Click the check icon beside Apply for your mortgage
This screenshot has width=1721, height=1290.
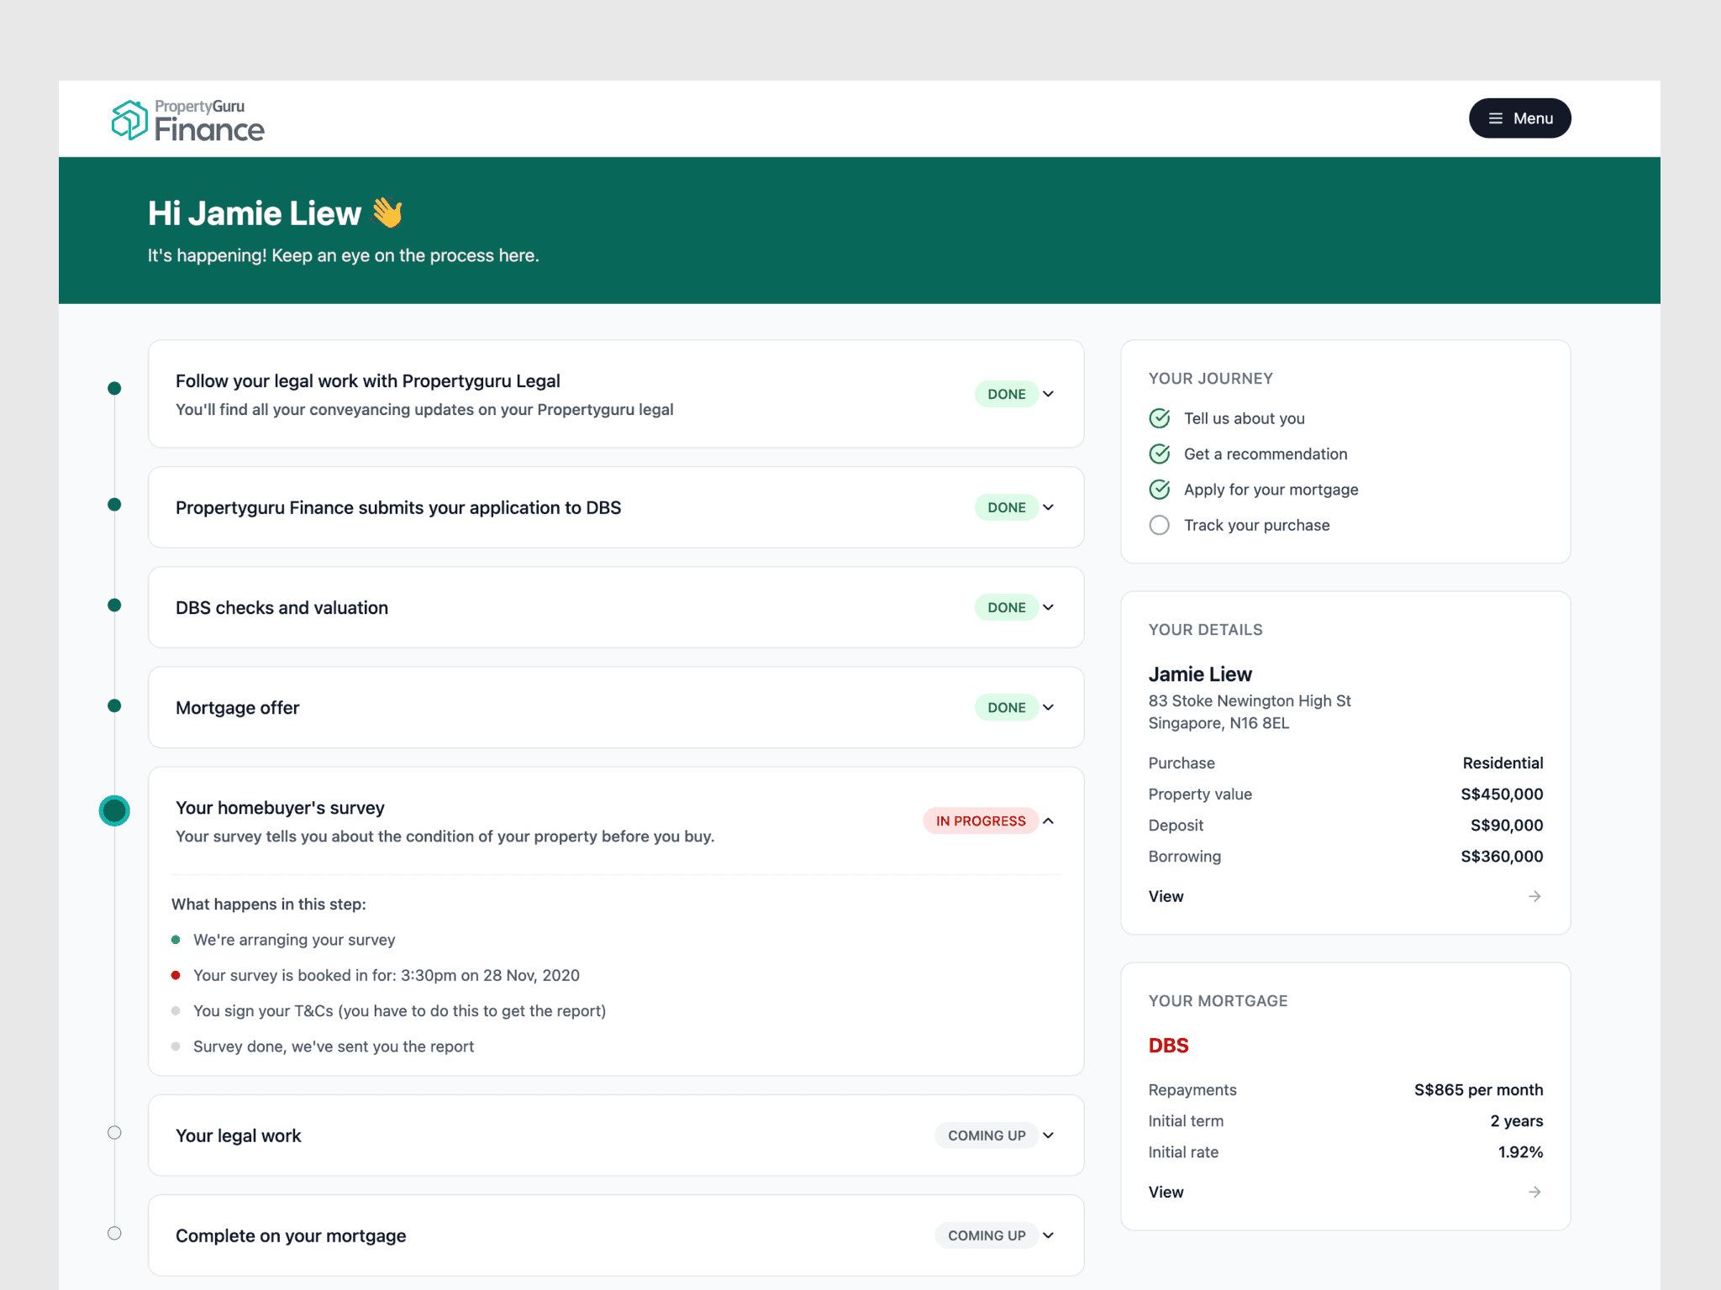pyautogui.click(x=1160, y=490)
